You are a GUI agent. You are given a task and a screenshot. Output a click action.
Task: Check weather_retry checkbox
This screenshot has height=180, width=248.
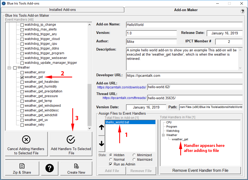click(x=22, y=125)
